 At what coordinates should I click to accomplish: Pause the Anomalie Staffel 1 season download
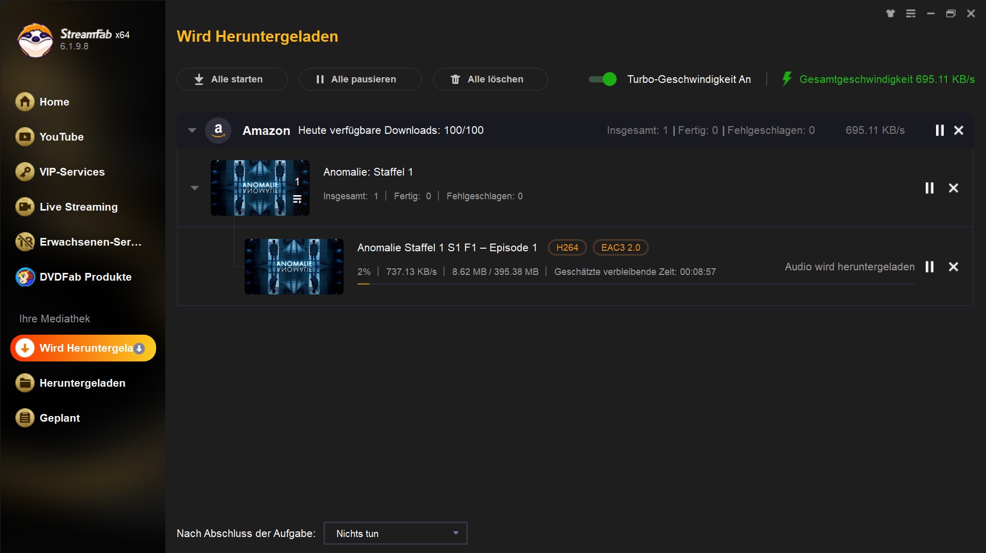tap(929, 188)
